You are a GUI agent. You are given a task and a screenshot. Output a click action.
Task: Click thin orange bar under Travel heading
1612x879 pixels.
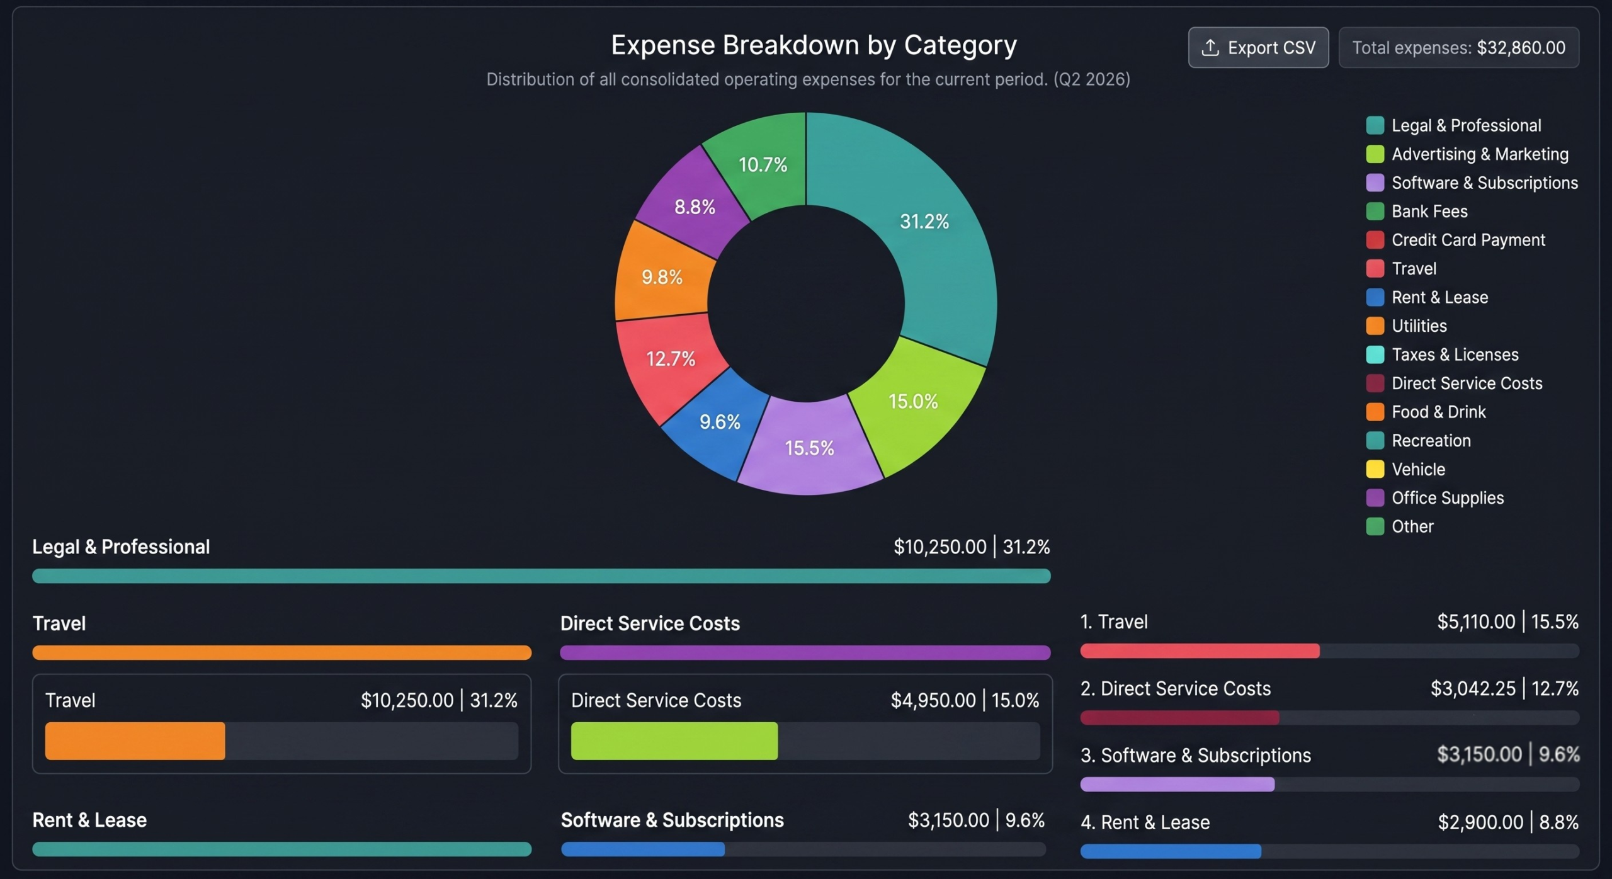pos(282,653)
